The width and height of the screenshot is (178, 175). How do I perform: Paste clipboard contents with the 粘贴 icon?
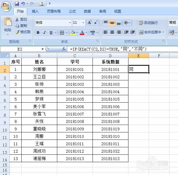pyautogui.click(x=8, y=22)
